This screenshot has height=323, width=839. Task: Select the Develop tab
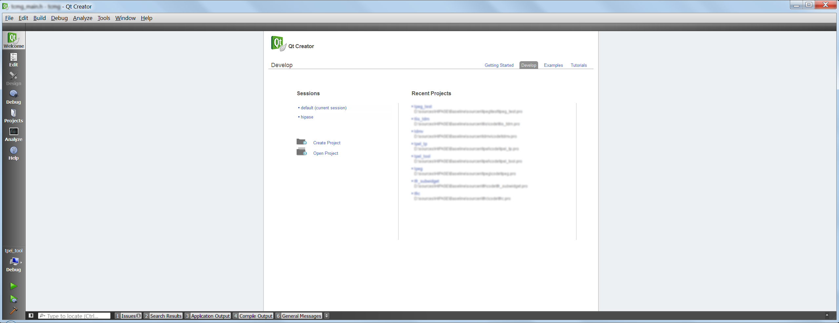coord(529,65)
